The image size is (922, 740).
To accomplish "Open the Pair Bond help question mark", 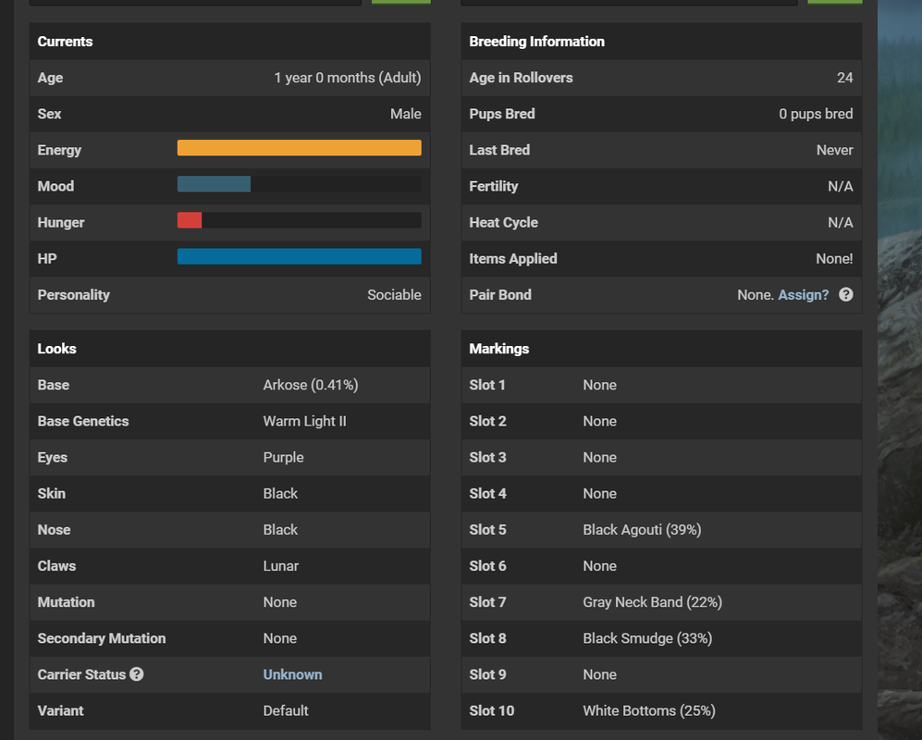I will pyautogui.click(x=845, y=295).
